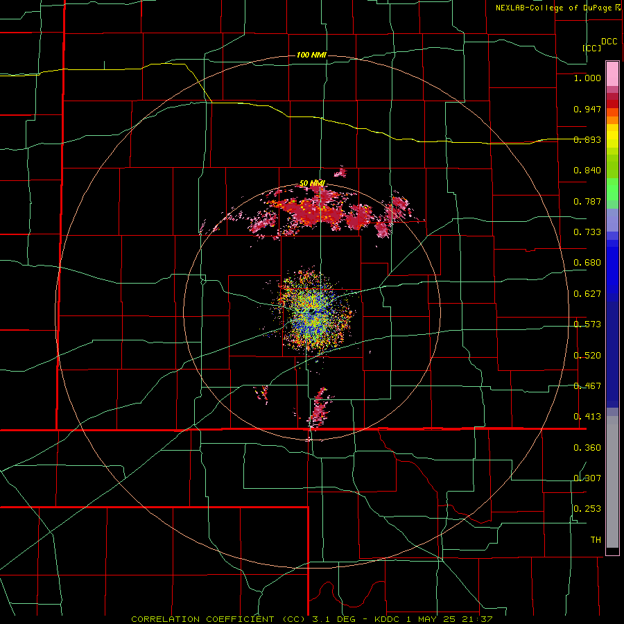Click the 0.947 scale value
The width and height of the screenshot is (624, 624).
pyautogui.click(x=587, y=109)
